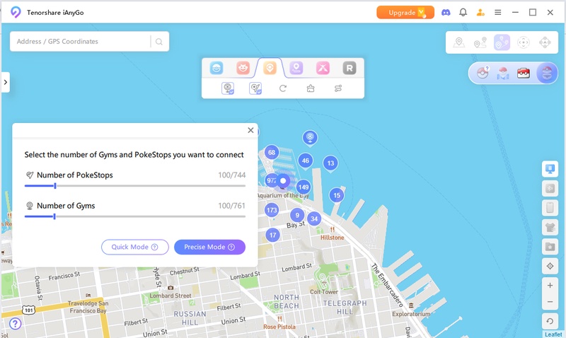Select single-spot location mode icon
Screen dimensions: 566x338
pos(458,42)
